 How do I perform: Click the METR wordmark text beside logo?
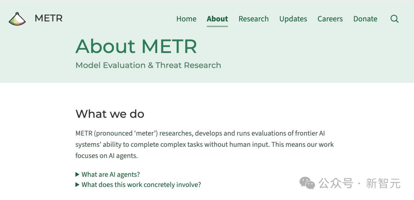click(x=49, y=18)
